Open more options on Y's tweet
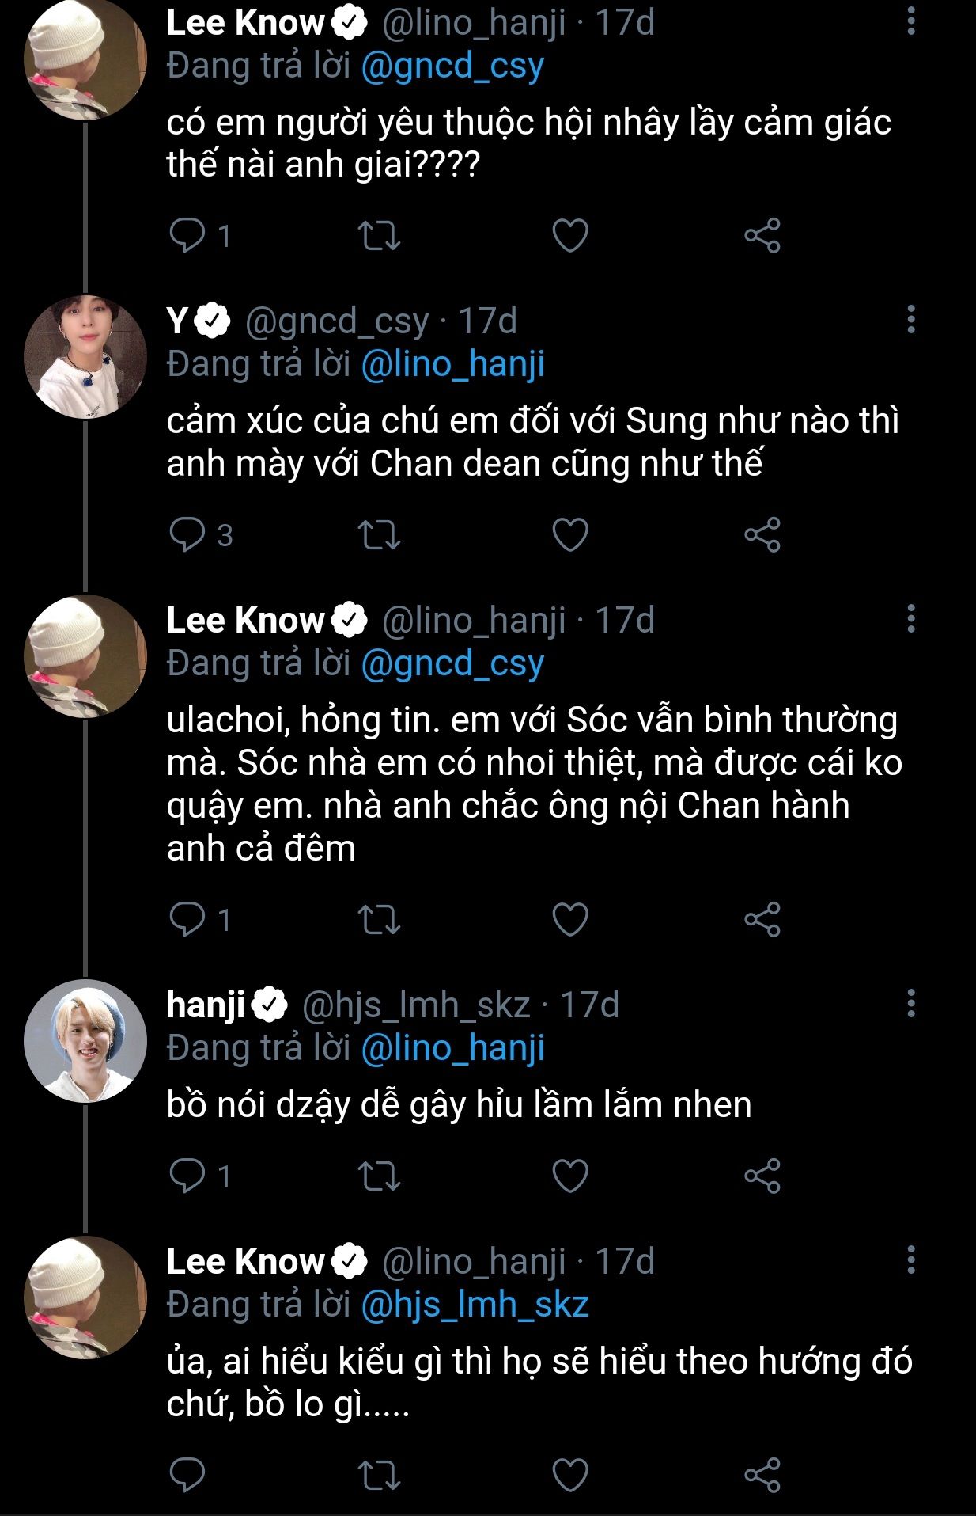The height and width of the screenshot is (1516, 976). (911, 320)
